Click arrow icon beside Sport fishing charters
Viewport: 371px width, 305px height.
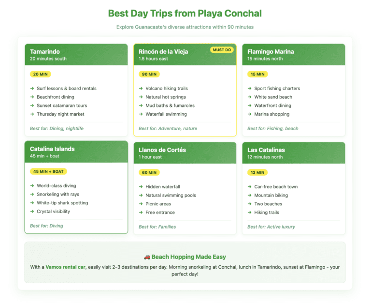coord(249,89)
